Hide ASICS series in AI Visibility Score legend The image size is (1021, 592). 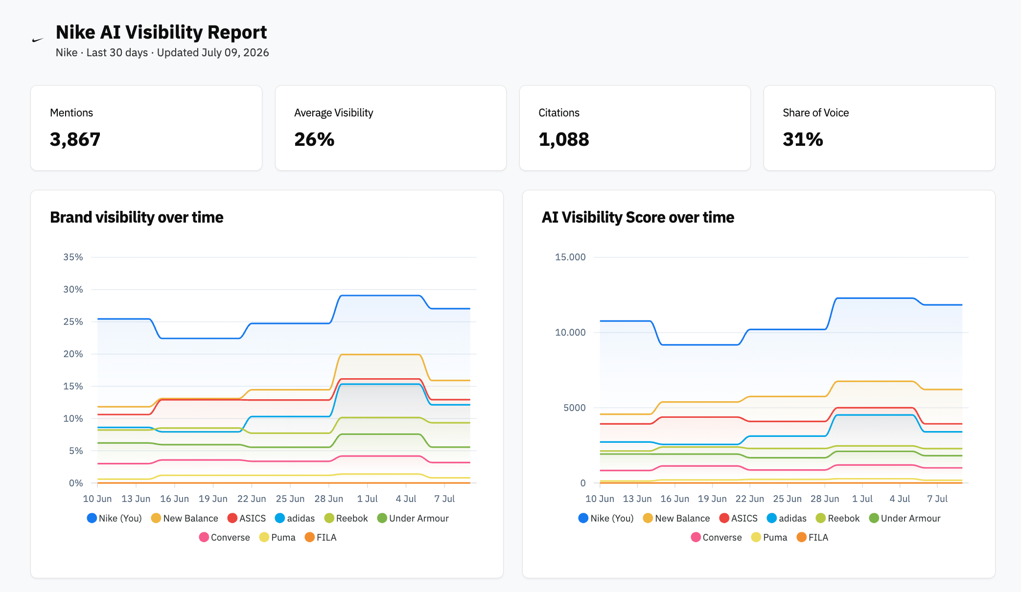(739, 518)
